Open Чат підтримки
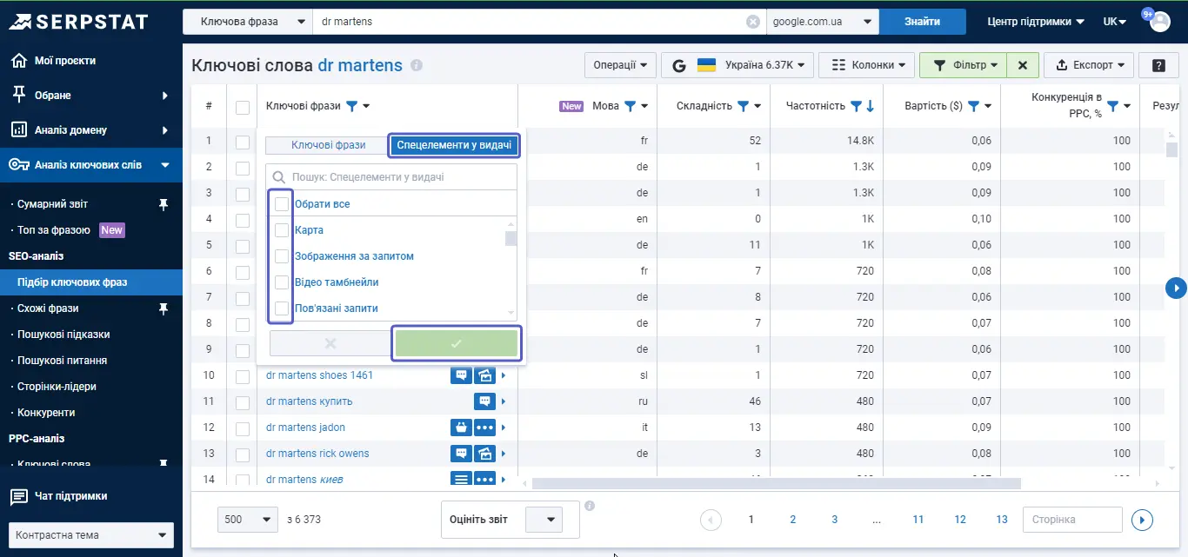The height and width of the screenshot is (557, 1188). (x=61, y=496)
